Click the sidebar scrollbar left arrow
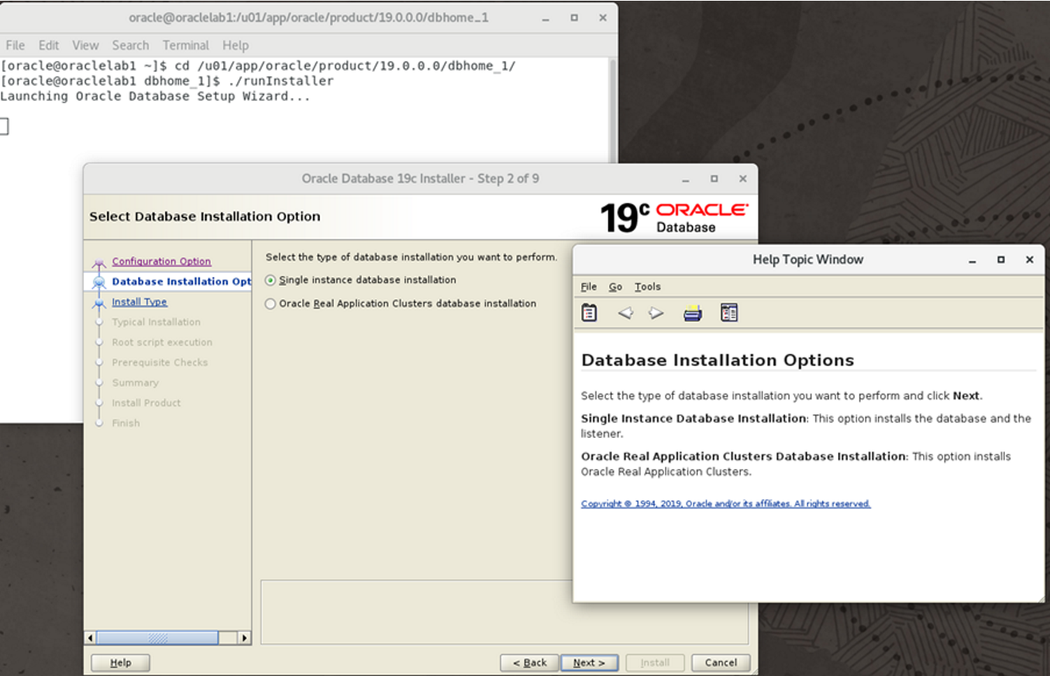Image resolution: width=1050 pixels, height=676 pixels. click(x=90, y=638)
